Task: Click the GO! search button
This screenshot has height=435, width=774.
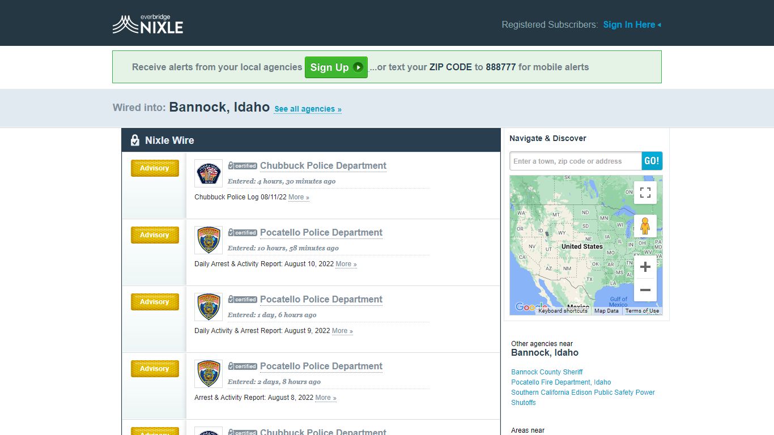Action: [652, 161]
